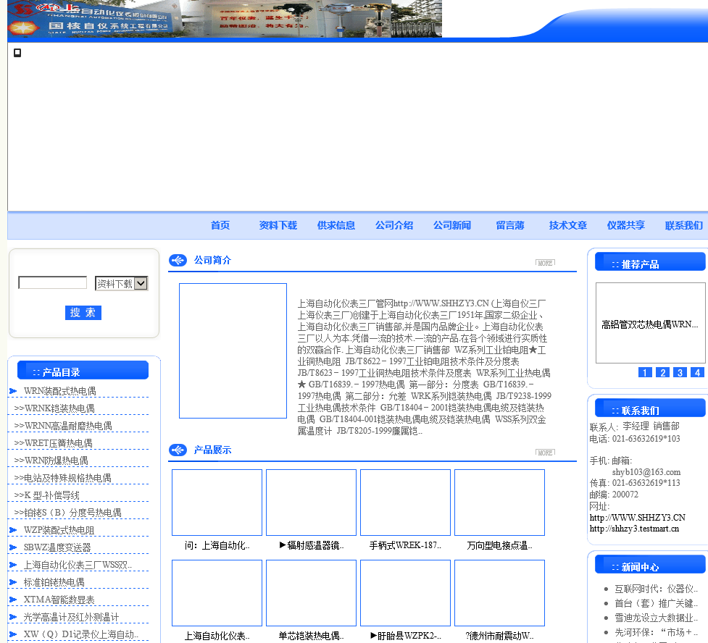Click arrow icon beside WRN装配式热电偶
This screenshot has width=708, height=643.
pyautogui.click(x=13, y=391)
